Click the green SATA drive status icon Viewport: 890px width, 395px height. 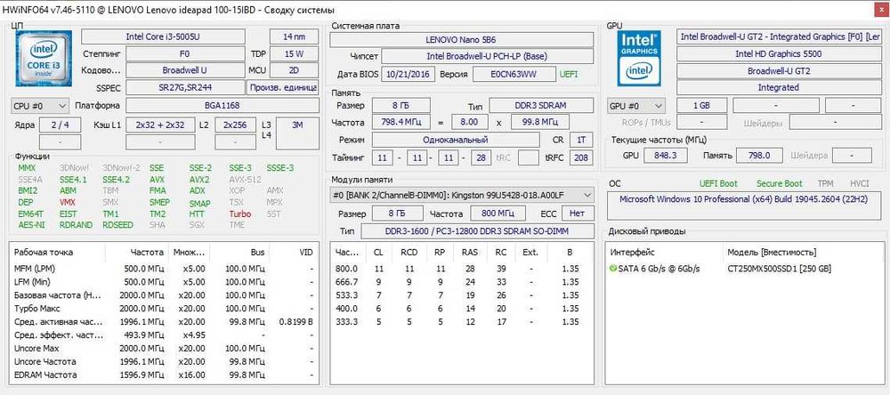coord(613,269)
